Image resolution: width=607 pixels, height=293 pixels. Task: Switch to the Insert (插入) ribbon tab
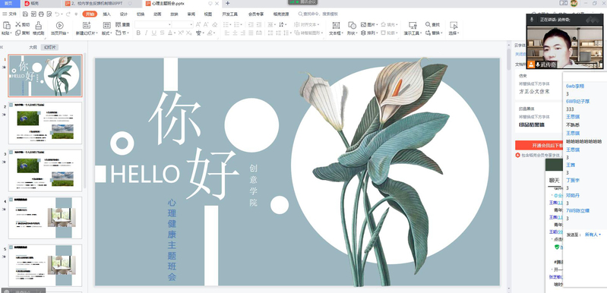coord(107,14)
